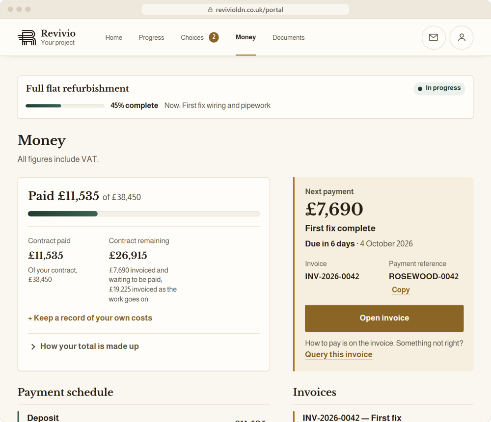Click the '45% complete' label

pyautogui.click(x=134, y=105)
